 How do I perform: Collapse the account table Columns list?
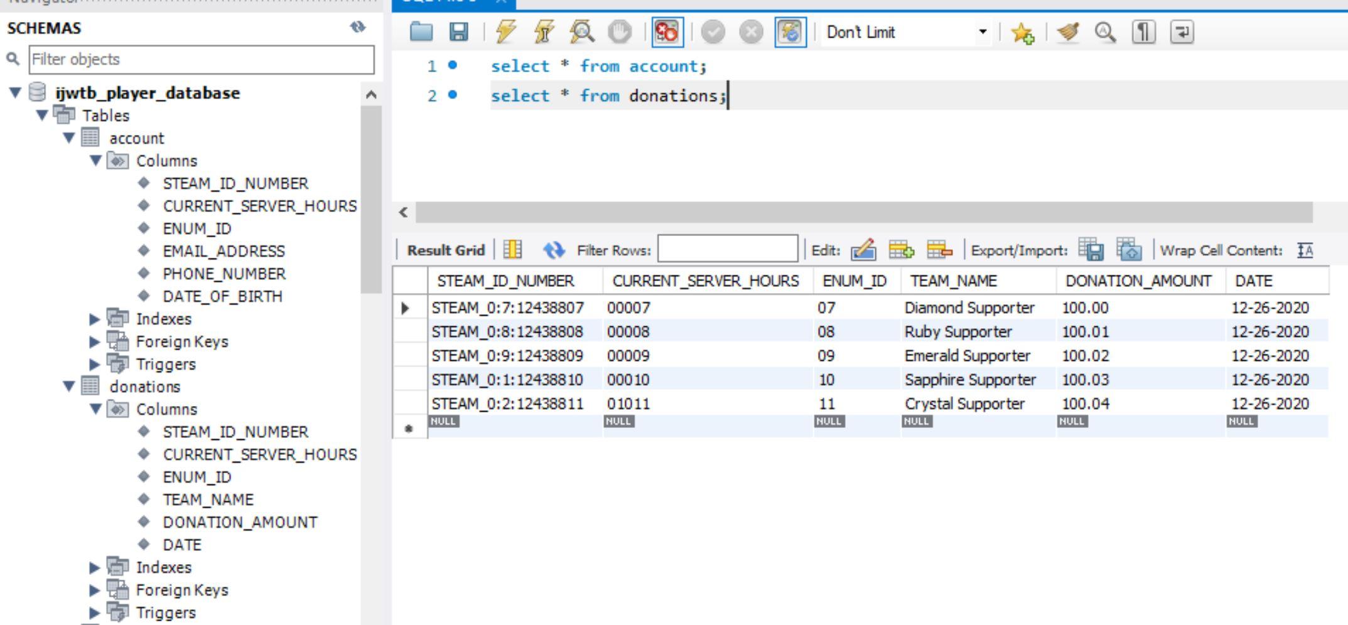pyautogui.click(x=95, y=161)
